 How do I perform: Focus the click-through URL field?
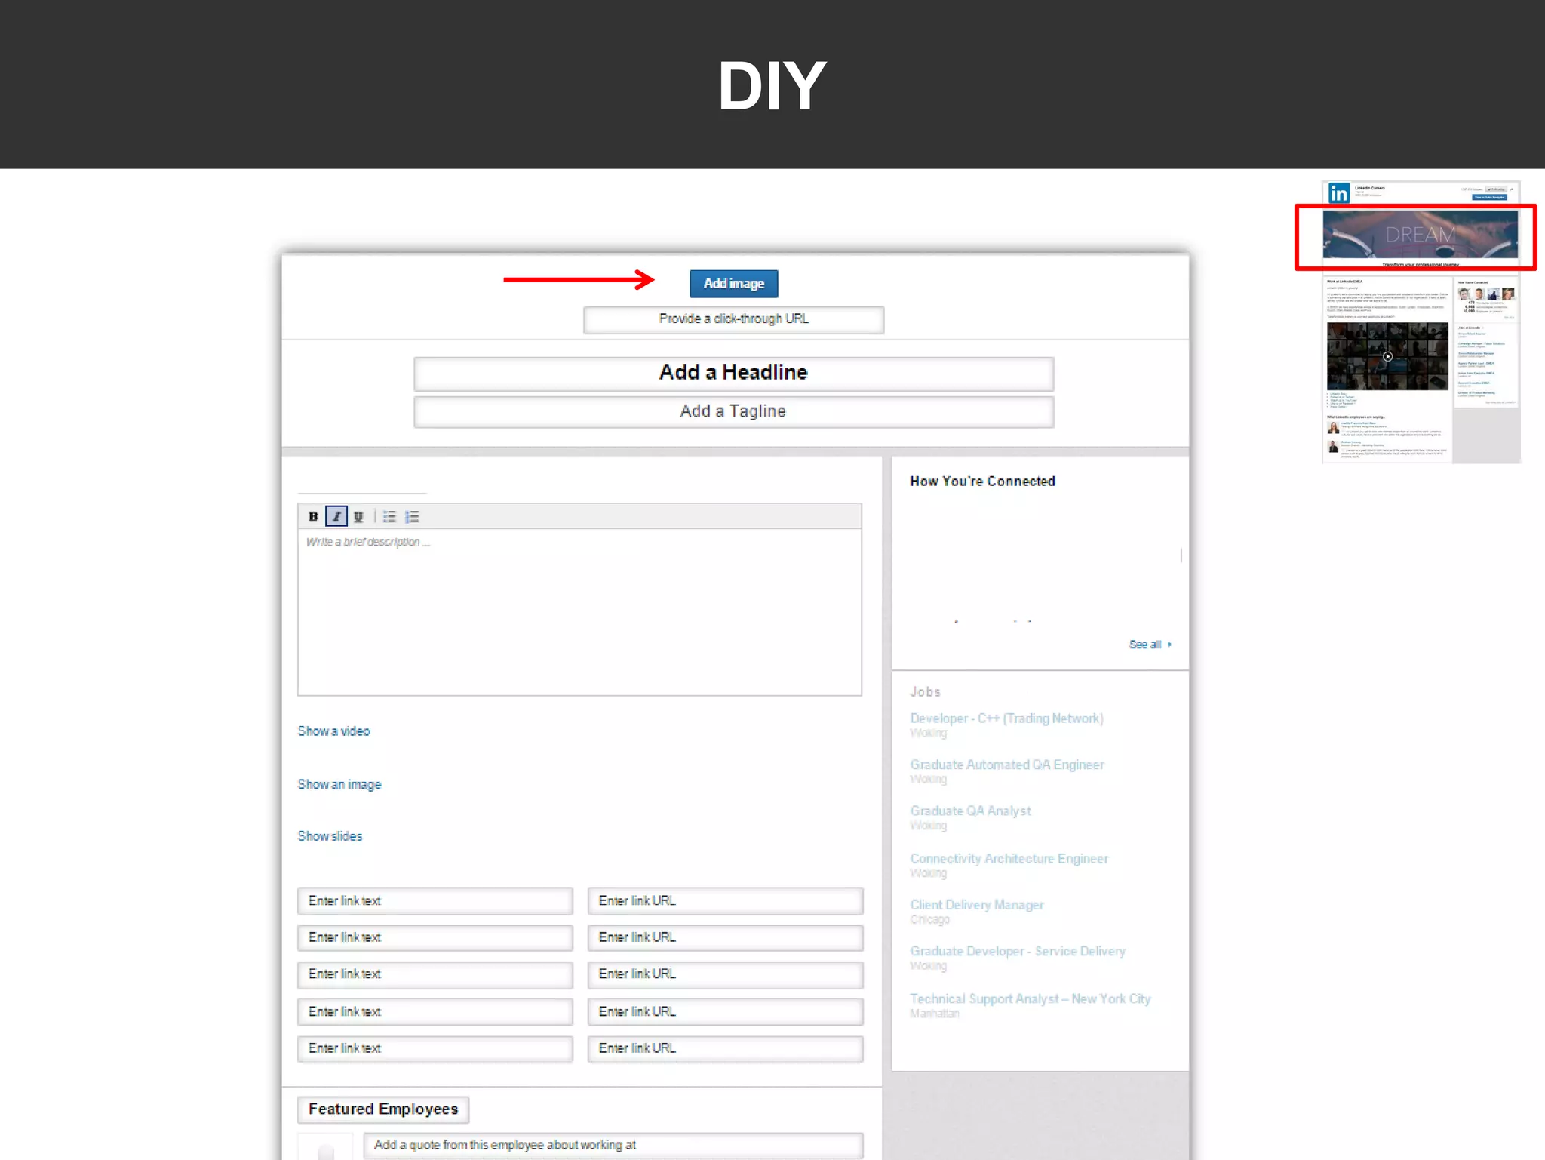[x=733, y=319]
